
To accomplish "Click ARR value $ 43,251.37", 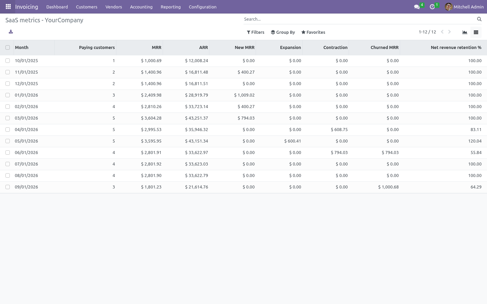I will (x=196, y=118).
